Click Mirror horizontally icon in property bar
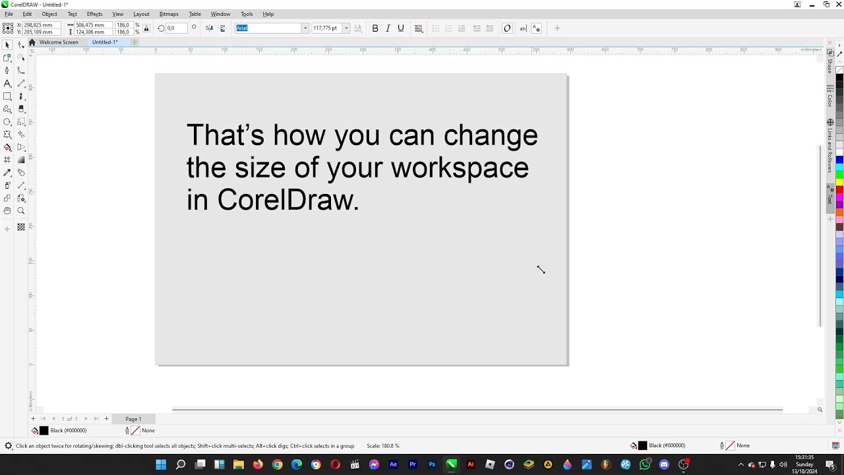Viewport: 844px width, 475px height. 209,28
